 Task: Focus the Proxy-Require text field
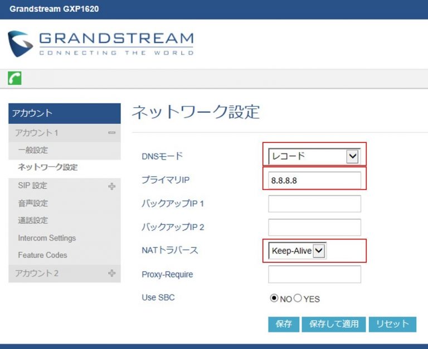click(x=314, y=274)
